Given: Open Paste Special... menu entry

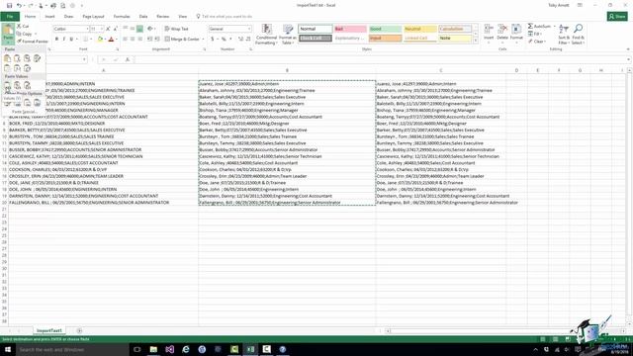Looking at the screenshot, I should 24,112.
